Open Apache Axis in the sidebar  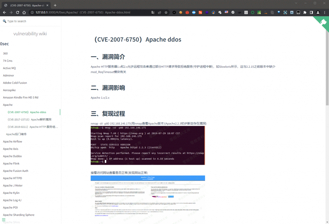(11, 149)
